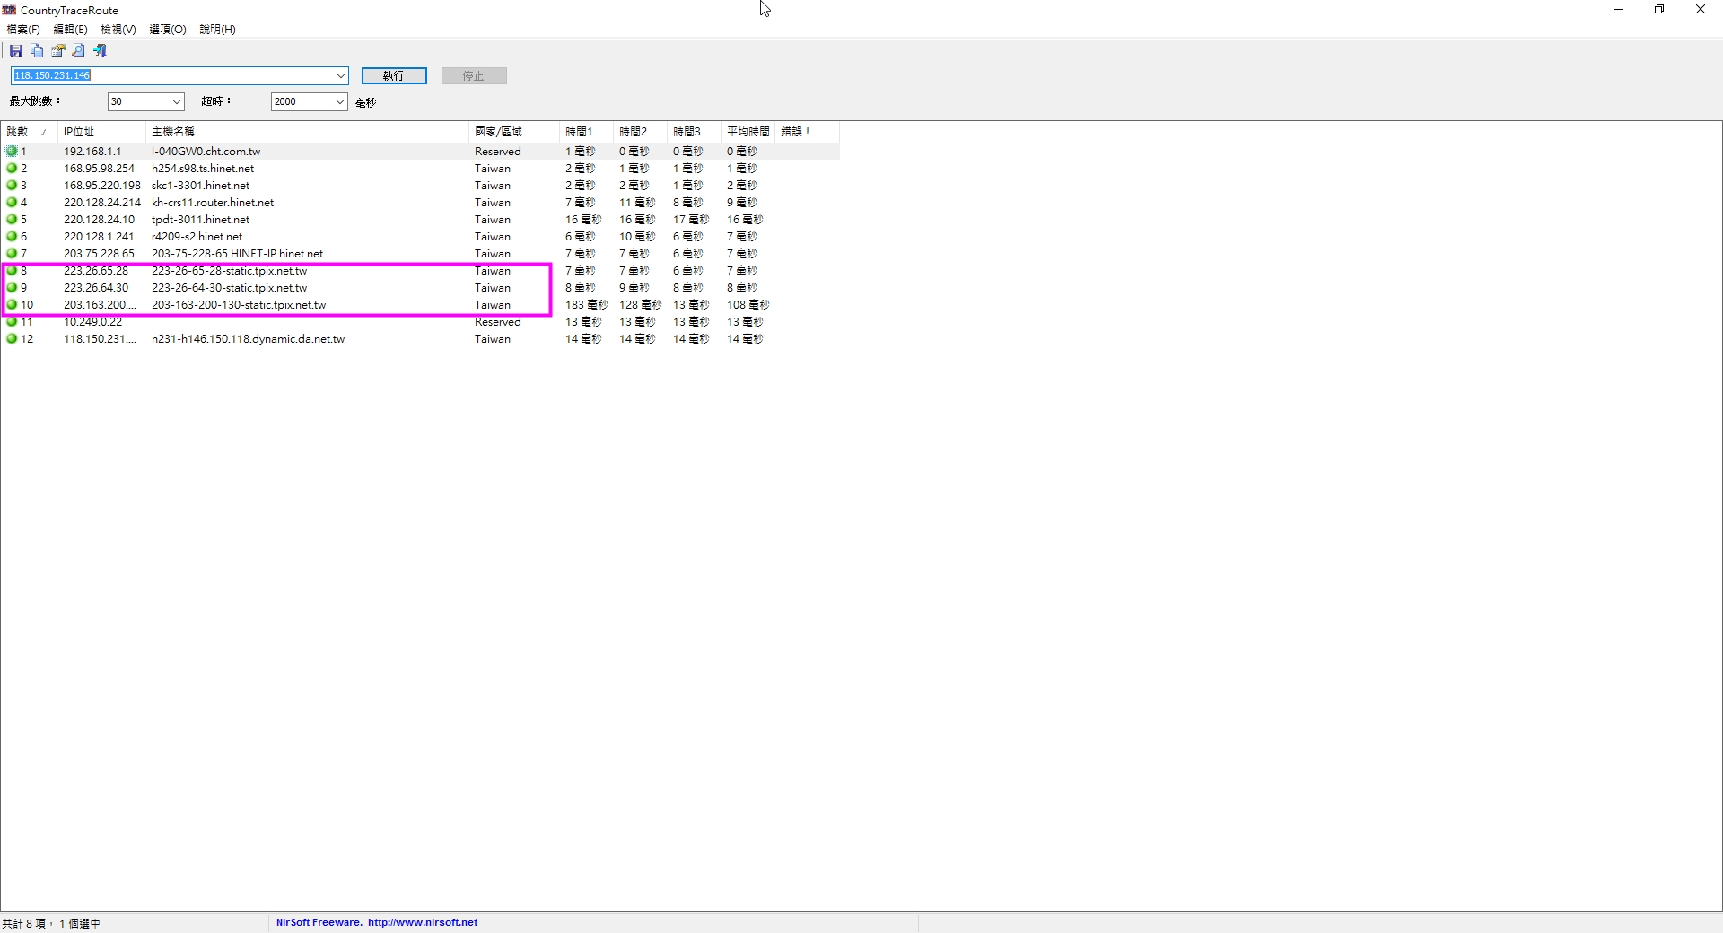Click the green status icon of hop 7

(x=12, y=254)
